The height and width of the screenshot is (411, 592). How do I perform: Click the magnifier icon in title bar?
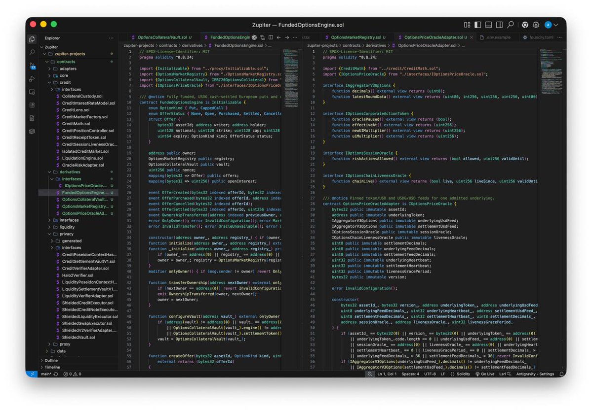coord(511,25)
